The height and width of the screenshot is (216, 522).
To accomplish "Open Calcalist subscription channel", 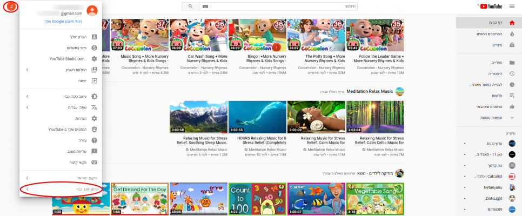I will pyautogui.click(x=488, y=177).
